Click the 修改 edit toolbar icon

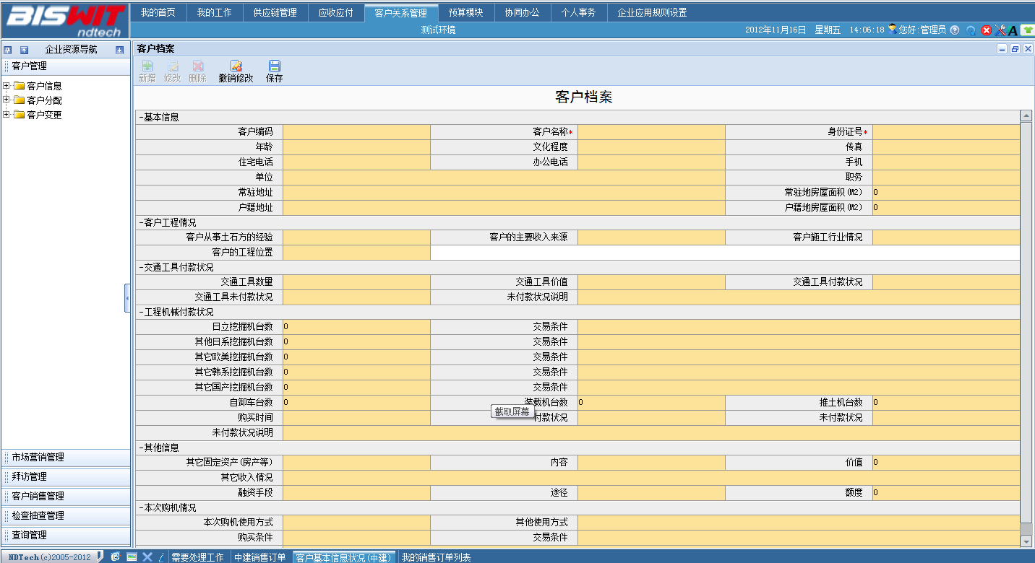[x=173, y=66]
